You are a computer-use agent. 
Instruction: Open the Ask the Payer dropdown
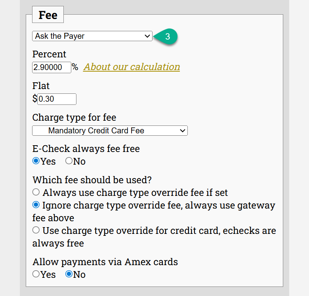(92, 36)
